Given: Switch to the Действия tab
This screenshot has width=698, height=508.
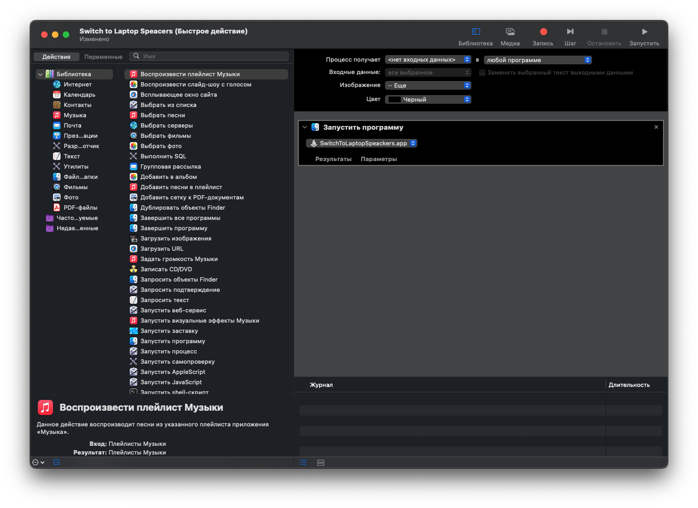Looking at the screenshot, I should coord(56,57).
